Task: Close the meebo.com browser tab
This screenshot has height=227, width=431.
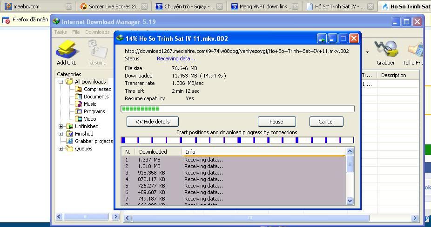Action: pyautogui.click(x=69, y=6)
